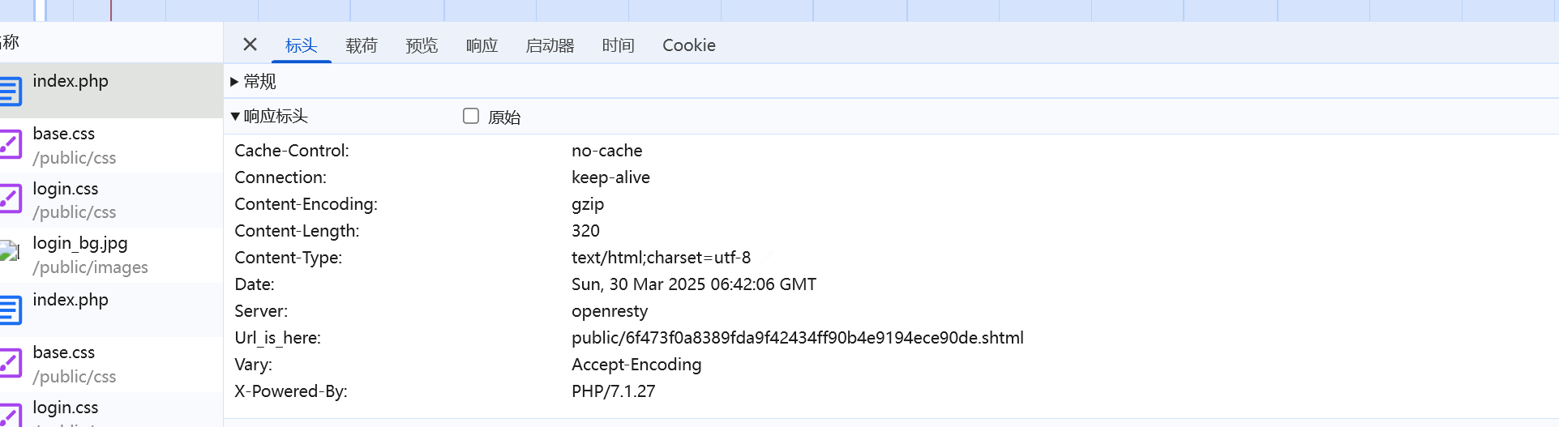Click stylesheet icon of bottommost login.css entry

coord(11,415)
